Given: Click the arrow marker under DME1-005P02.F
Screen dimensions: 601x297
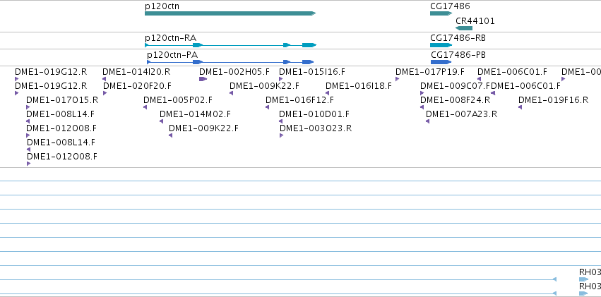Looking at the screenshot, I should tap(145, 107).
